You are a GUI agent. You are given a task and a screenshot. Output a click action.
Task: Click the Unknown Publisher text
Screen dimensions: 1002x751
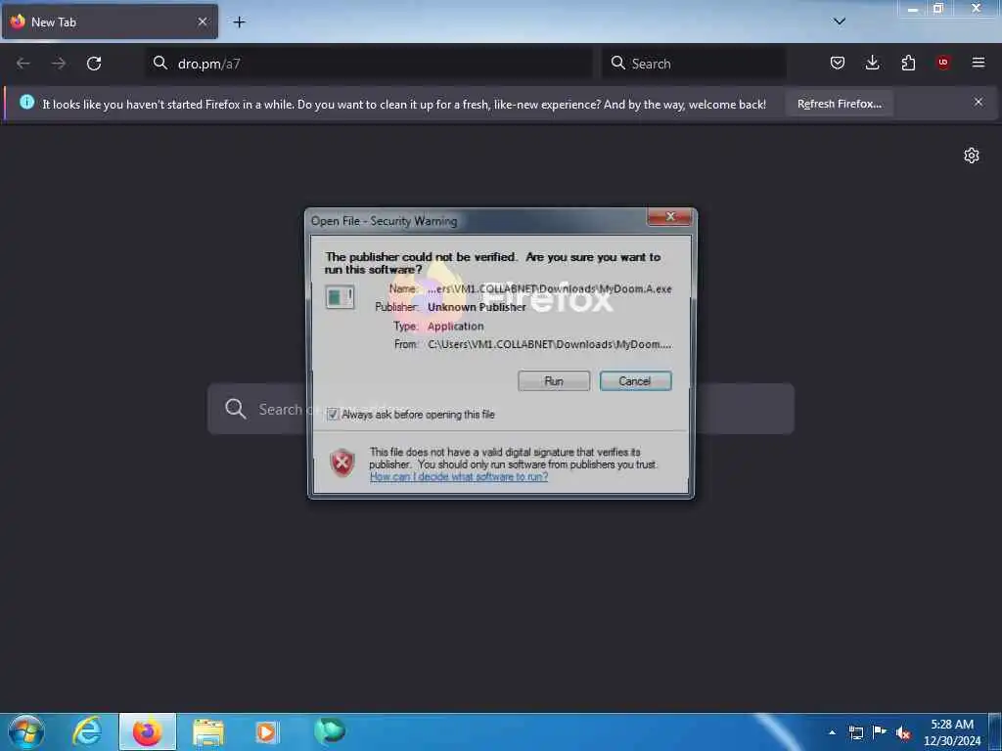477,307
